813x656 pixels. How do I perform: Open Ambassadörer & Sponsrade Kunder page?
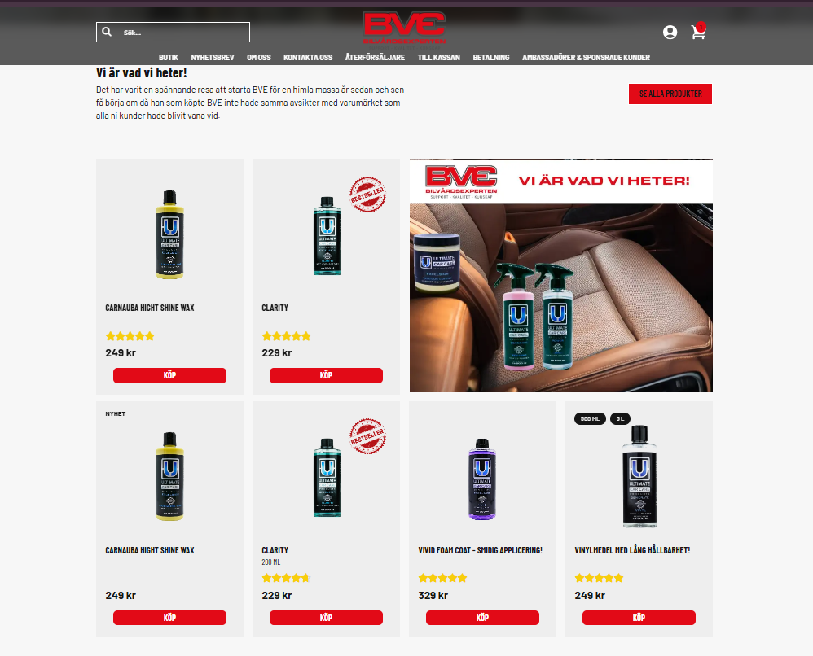[586, 58]
